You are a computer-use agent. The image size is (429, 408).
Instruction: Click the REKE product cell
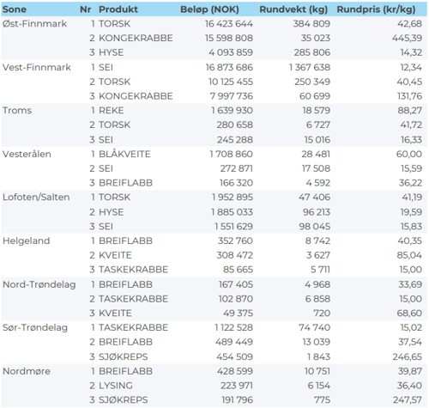(112, 111)
